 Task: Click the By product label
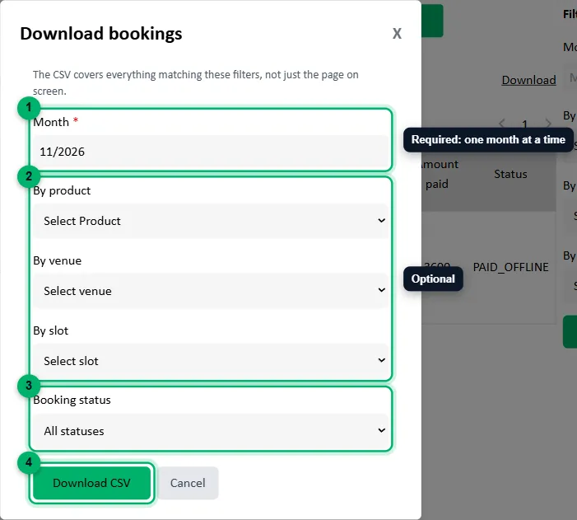[62, 190]
